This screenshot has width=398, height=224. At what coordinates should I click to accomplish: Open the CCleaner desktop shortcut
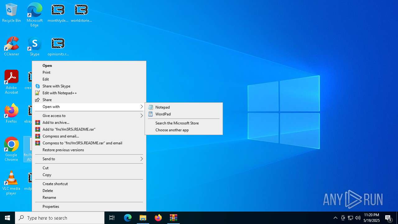tap(12, 47)
